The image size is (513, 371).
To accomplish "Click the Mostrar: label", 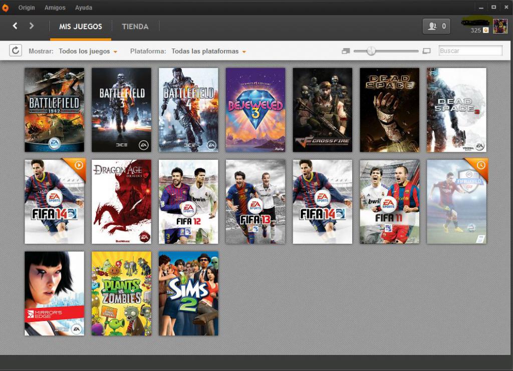I will pos(41,51).
